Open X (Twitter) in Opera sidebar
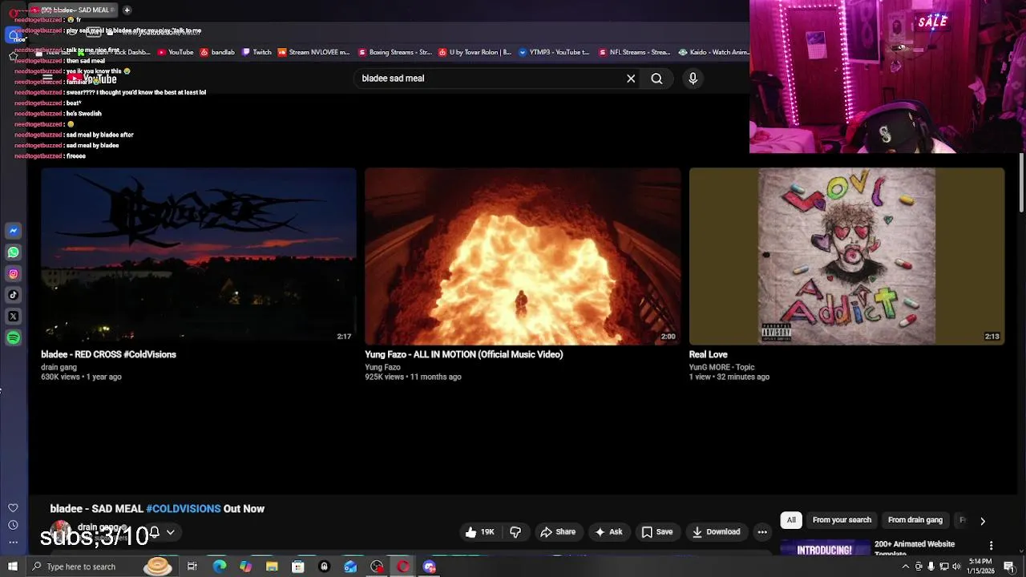 13,317
